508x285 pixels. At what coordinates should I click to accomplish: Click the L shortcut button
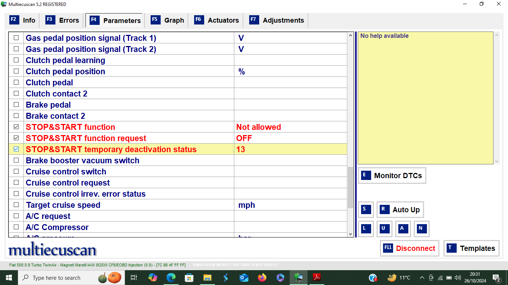coord(366,229)
